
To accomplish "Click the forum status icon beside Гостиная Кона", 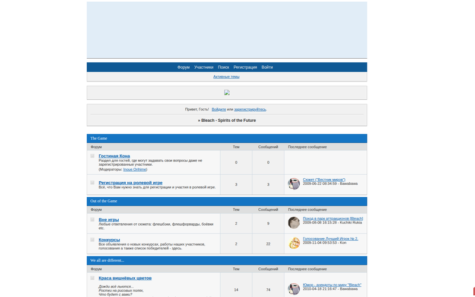I will click(x=93, y=156).
